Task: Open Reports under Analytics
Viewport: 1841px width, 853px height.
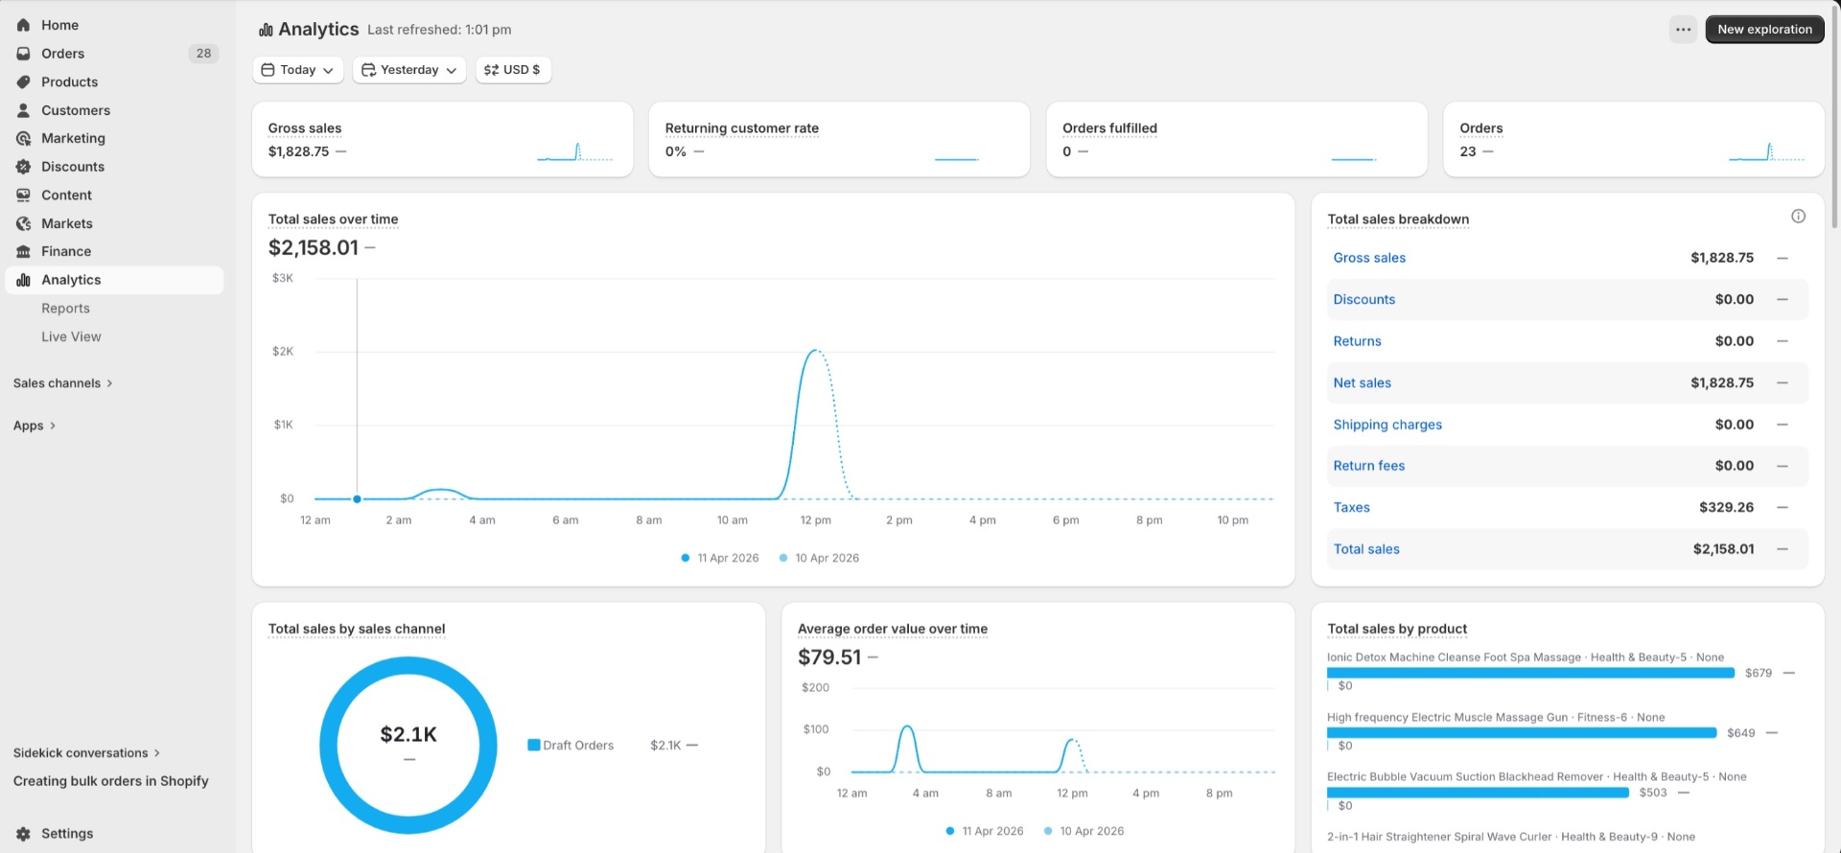Action: pyautogui.click(x=65, y=309)
